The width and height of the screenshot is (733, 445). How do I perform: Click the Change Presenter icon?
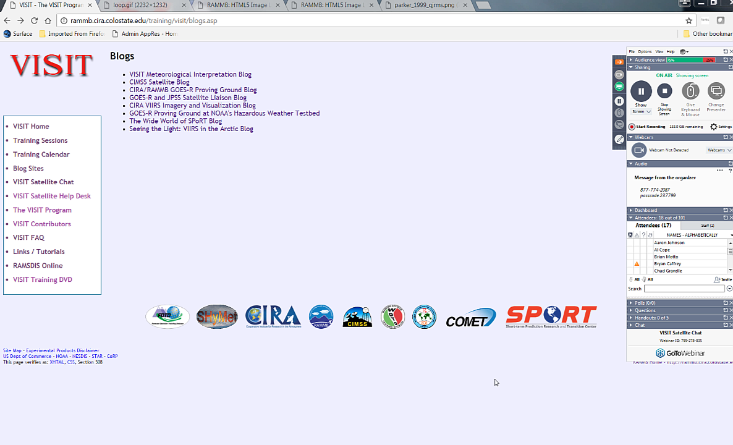tap(716, 91)
